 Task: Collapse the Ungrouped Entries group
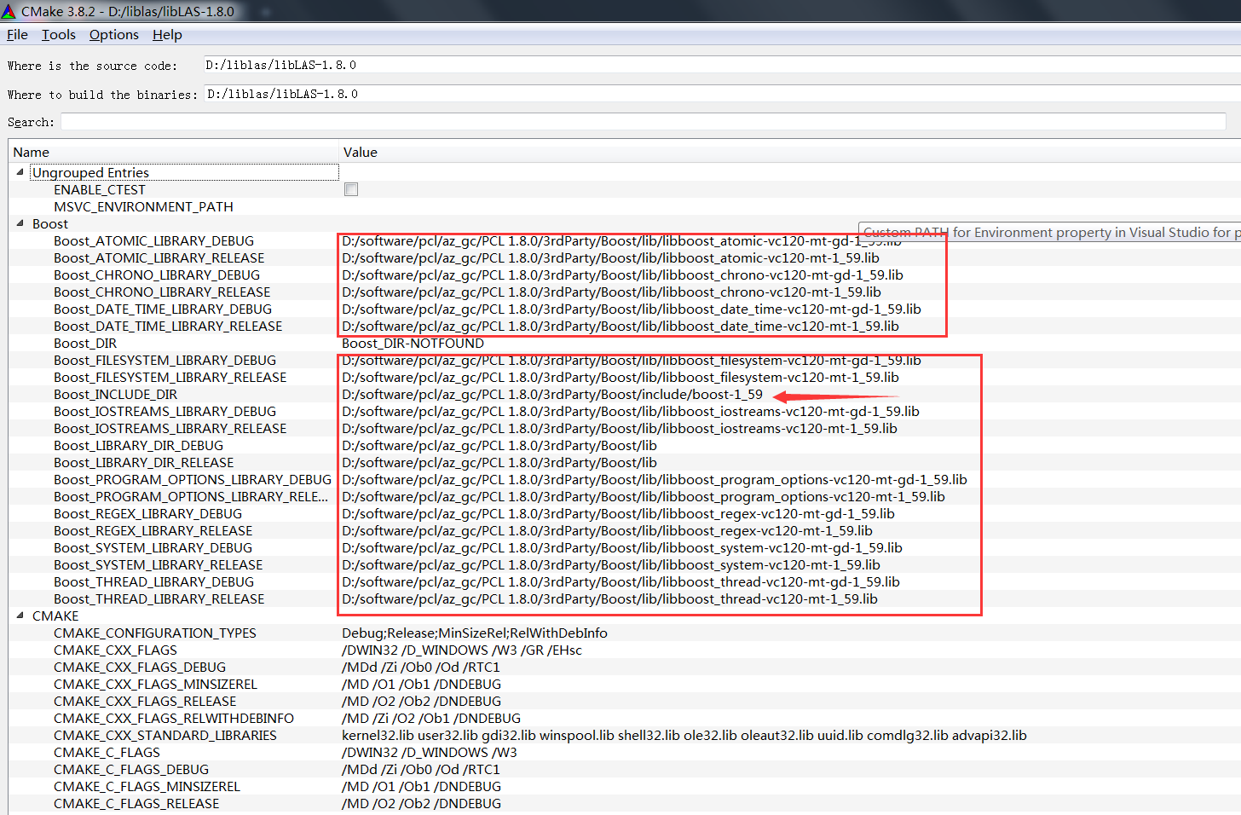click(20, 172)
